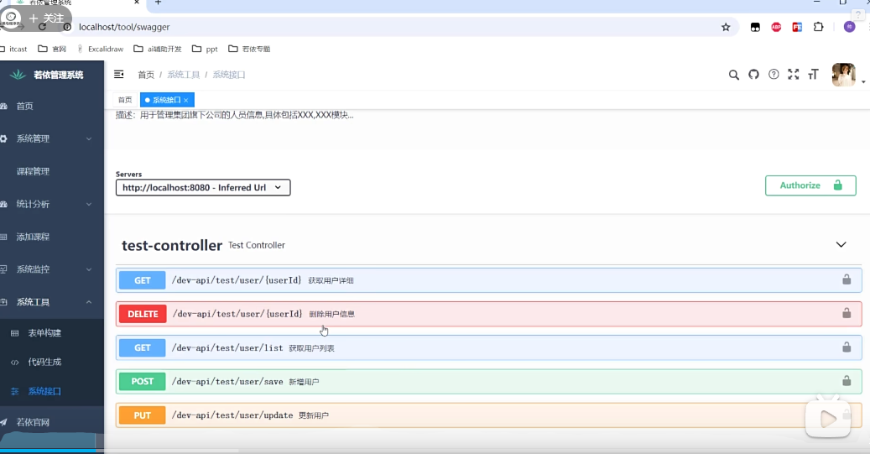Close the 系统接口 tab
870x454 pixels.
tap(186, 101)
